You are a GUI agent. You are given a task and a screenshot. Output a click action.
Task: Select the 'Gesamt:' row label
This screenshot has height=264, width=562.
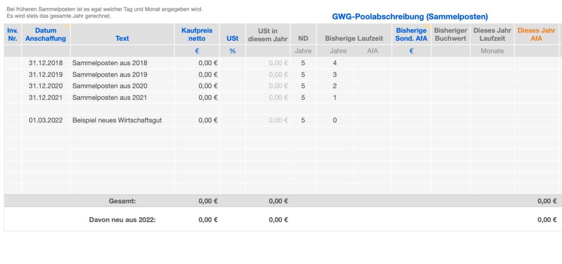click(122, 201)
